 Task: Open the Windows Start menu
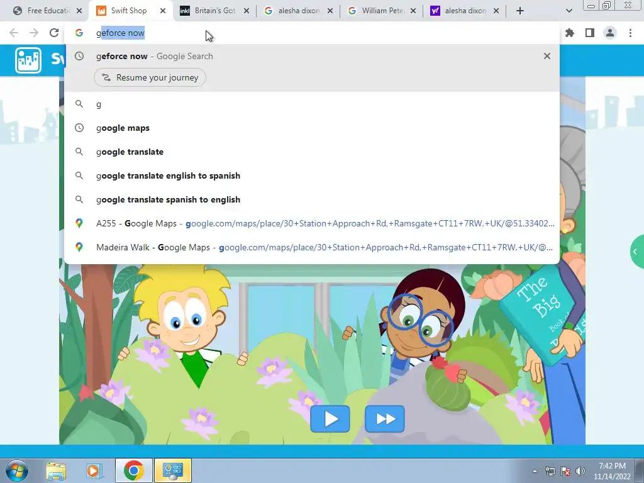click(x=17, y=470)
